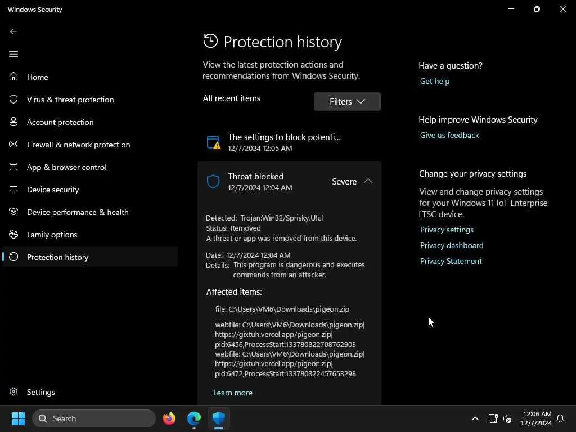Image resolution: width=576 pixels, height=432 pixels.
Task: Open Device performance & health
Action: point(78,212)
